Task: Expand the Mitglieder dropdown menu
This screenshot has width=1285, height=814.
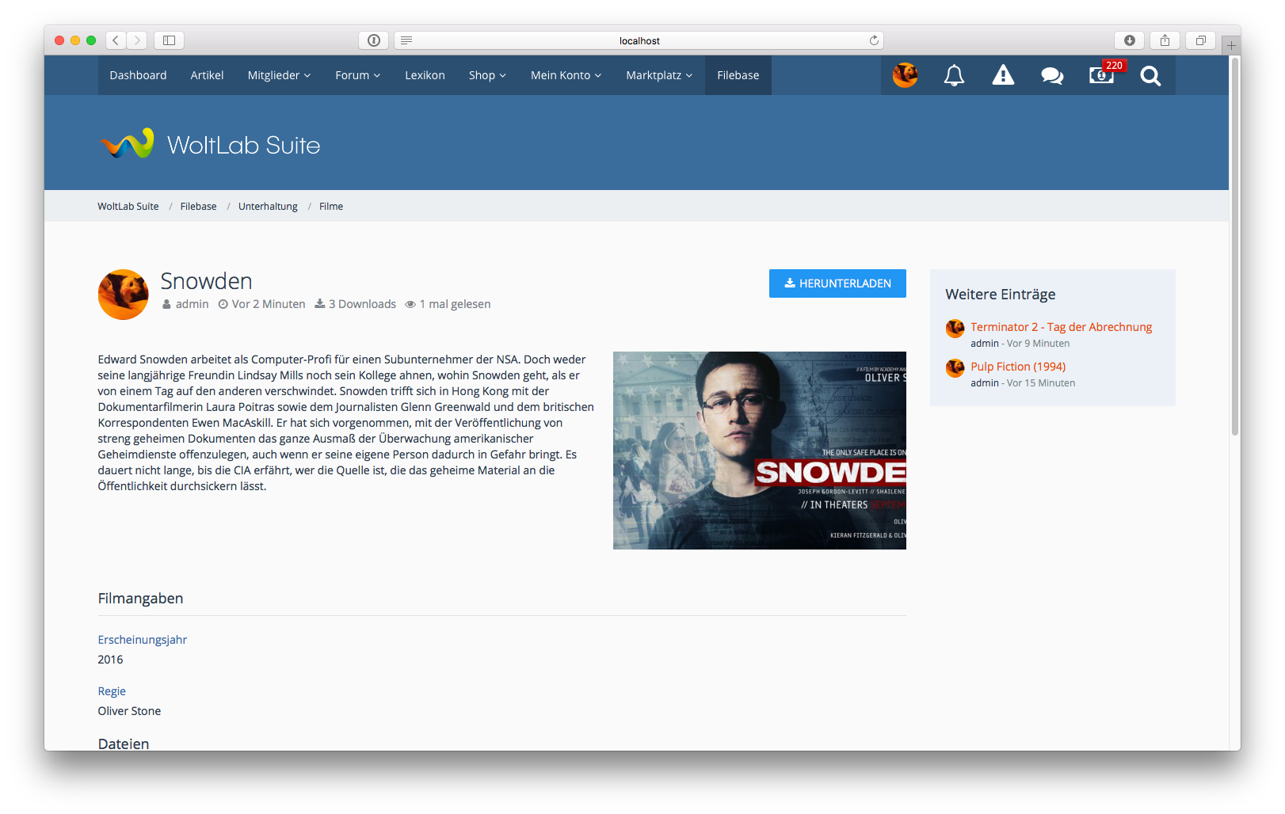Action: coord(279,75)
